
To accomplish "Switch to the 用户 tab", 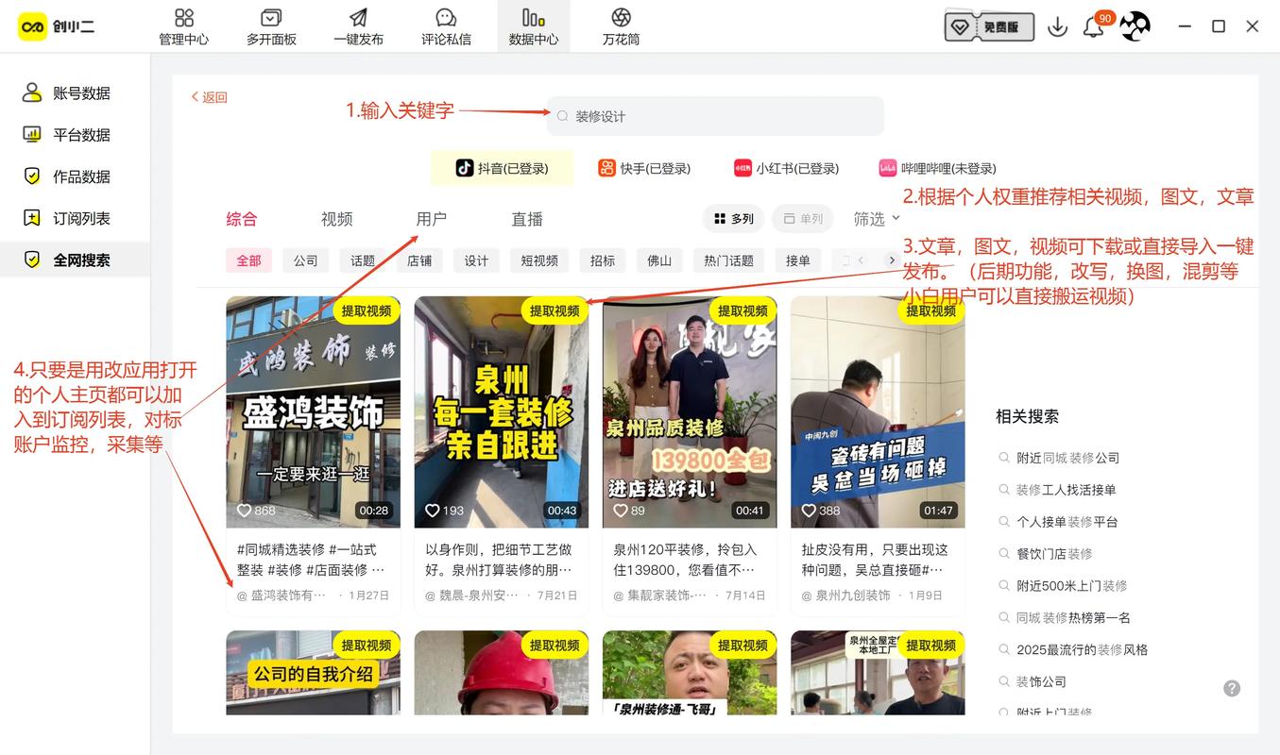I will (x=432, y=219).
